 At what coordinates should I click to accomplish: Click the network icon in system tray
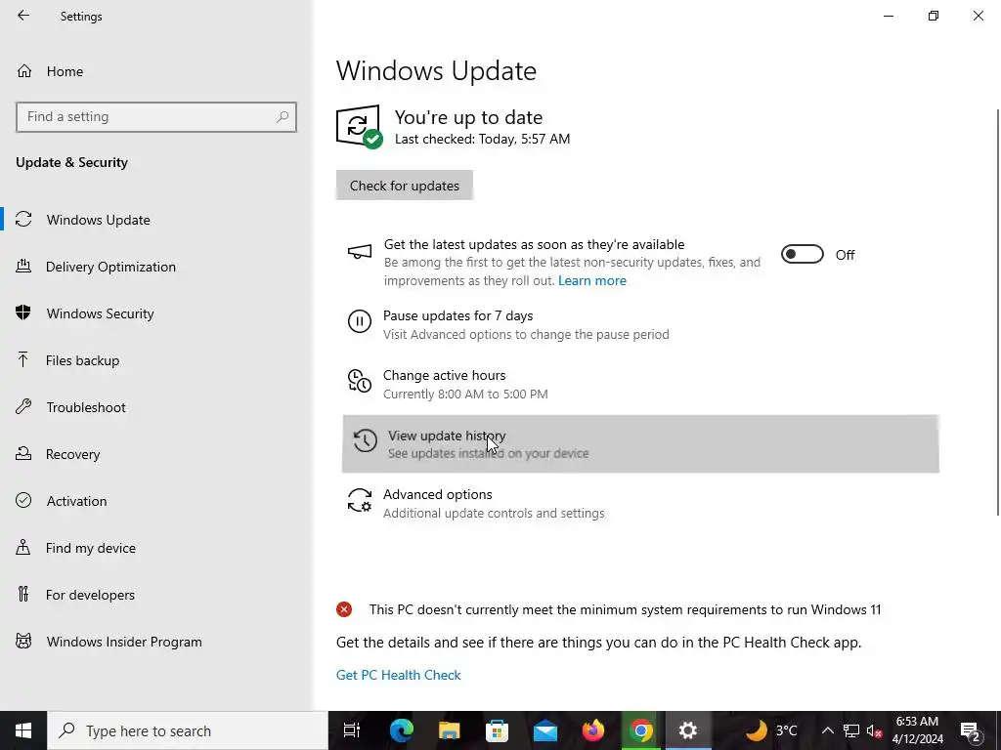(x=851, y=730)
